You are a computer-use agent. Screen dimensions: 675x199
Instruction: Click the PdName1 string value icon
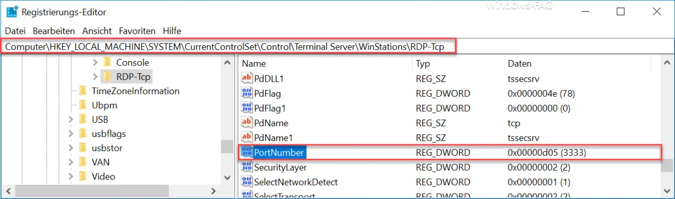246,138
